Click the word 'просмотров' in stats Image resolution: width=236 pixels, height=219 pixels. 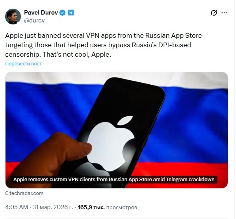click(x=122, y=208)
